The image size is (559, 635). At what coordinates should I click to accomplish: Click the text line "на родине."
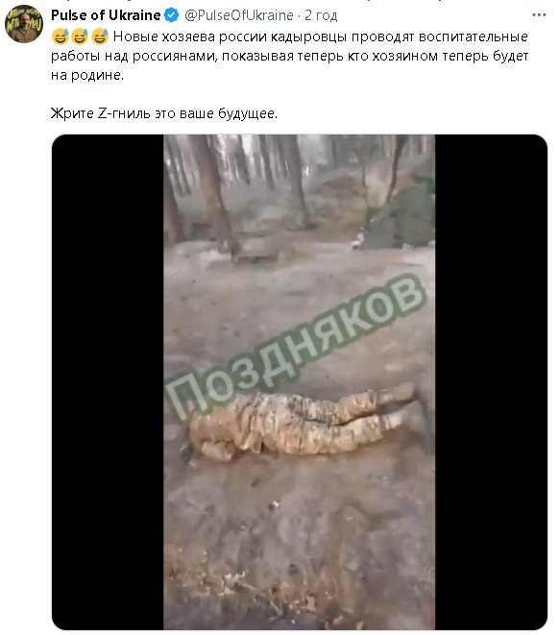pos(87,75)
